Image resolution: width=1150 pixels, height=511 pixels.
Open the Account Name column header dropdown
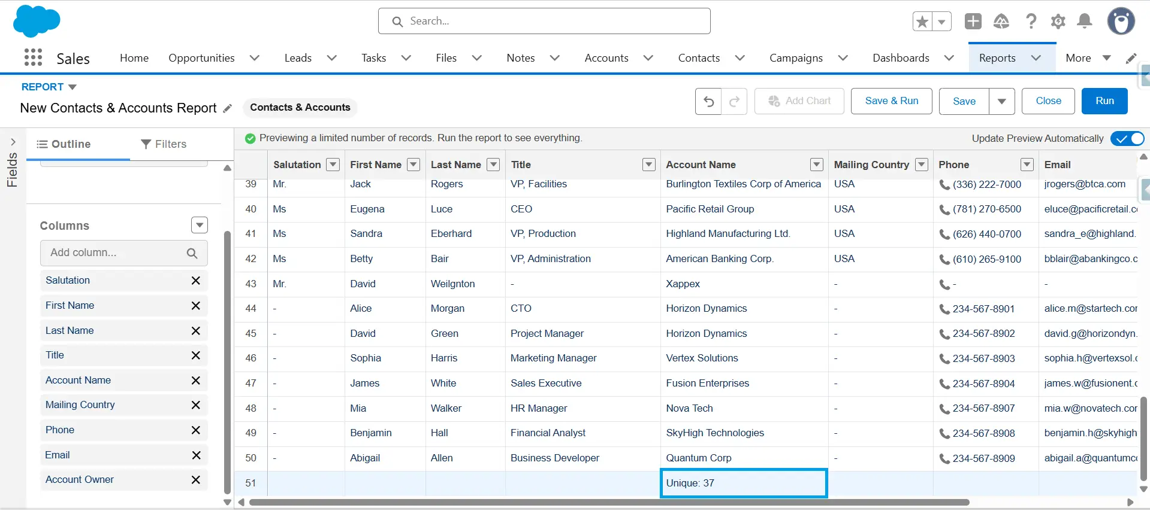(x=817, y=165)
